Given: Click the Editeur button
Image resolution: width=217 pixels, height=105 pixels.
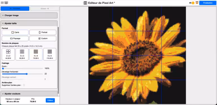Looking at the screenshot, I should coord(50,100).
